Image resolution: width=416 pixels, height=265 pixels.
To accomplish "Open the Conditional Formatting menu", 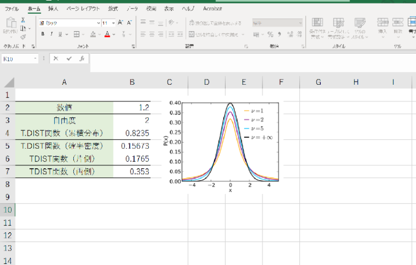I will pos(317,27).
